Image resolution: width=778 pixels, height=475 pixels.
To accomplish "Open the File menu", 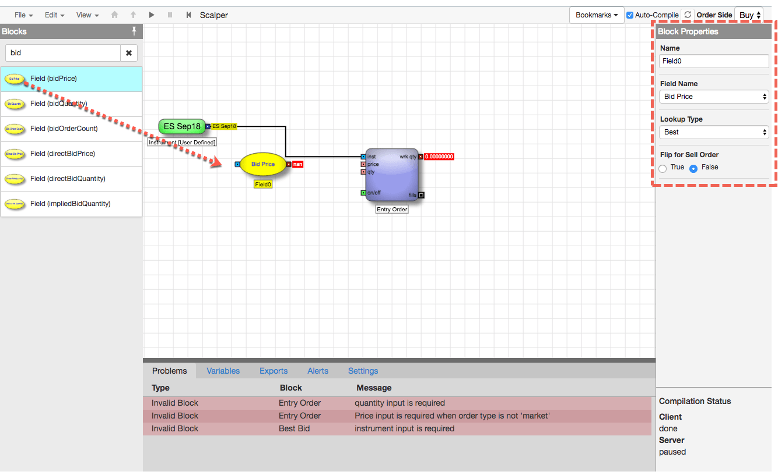I will point(23,15).
